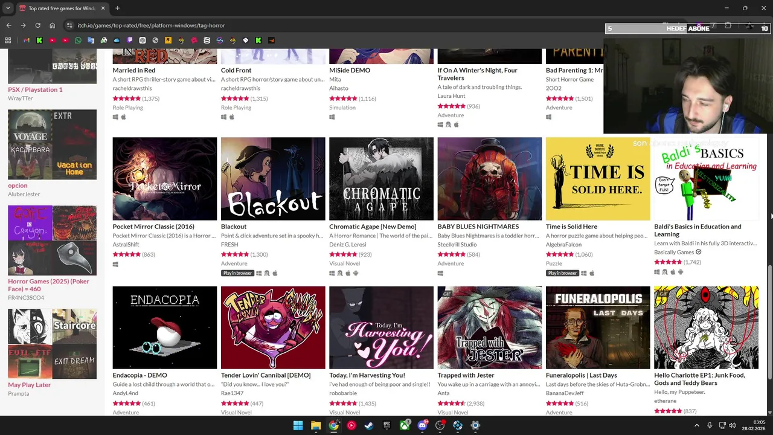Open the Trapped with Jester title link
The width and height of the screenshot is (773, 435).
tap(466, 375)
